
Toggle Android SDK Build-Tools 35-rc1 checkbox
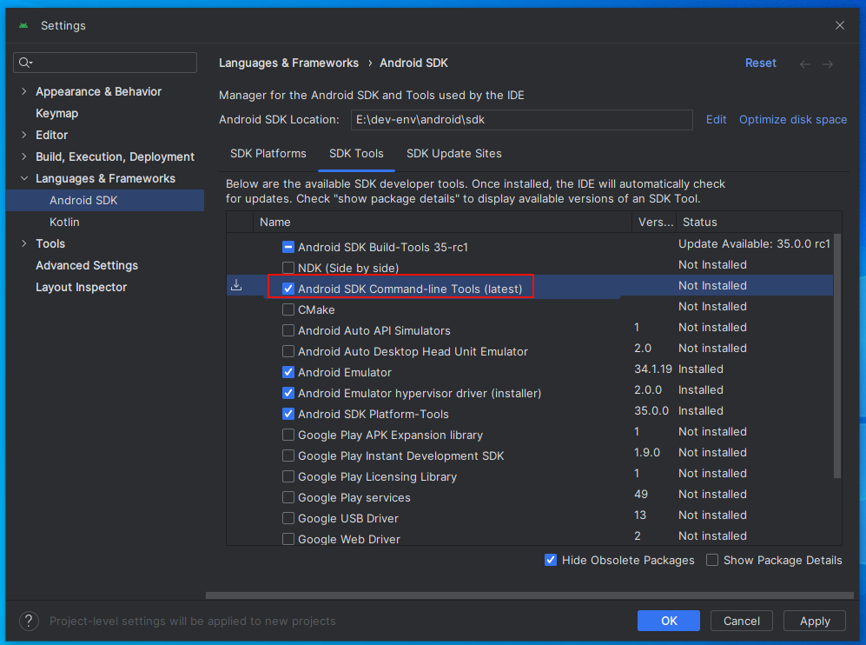click(288, 247)
